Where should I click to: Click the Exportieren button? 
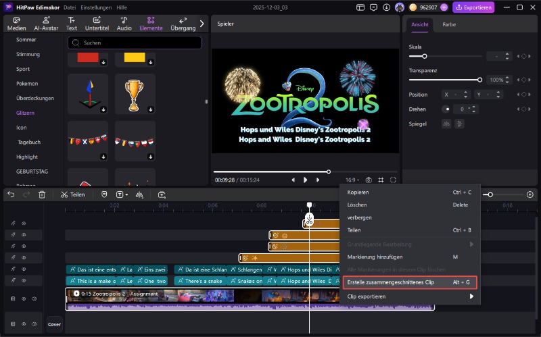pos(473,7)
